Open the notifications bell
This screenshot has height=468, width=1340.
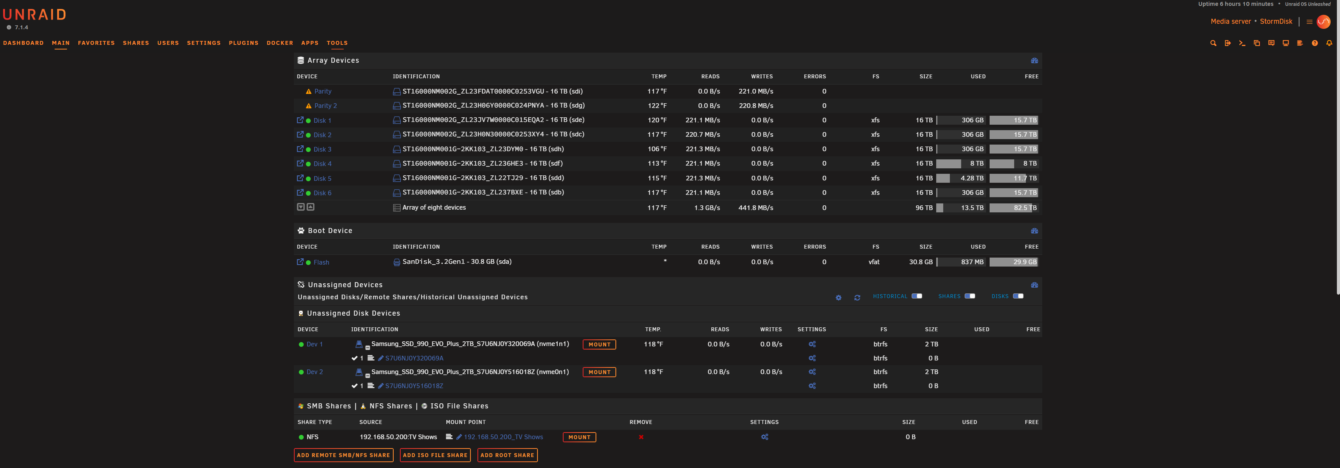pyautogui.click(x=1329, y=43)
